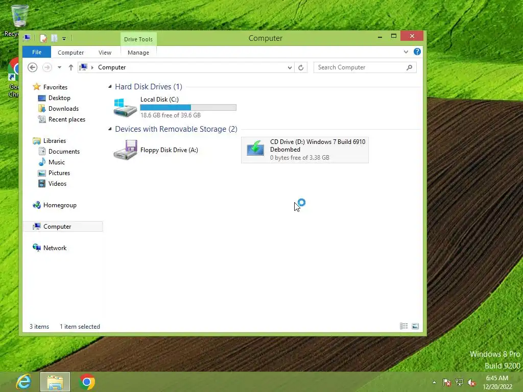This screenshot has height=392, width=523.
Task: Launch Internet Explorer from the taskbar
Action: [23, 382]
